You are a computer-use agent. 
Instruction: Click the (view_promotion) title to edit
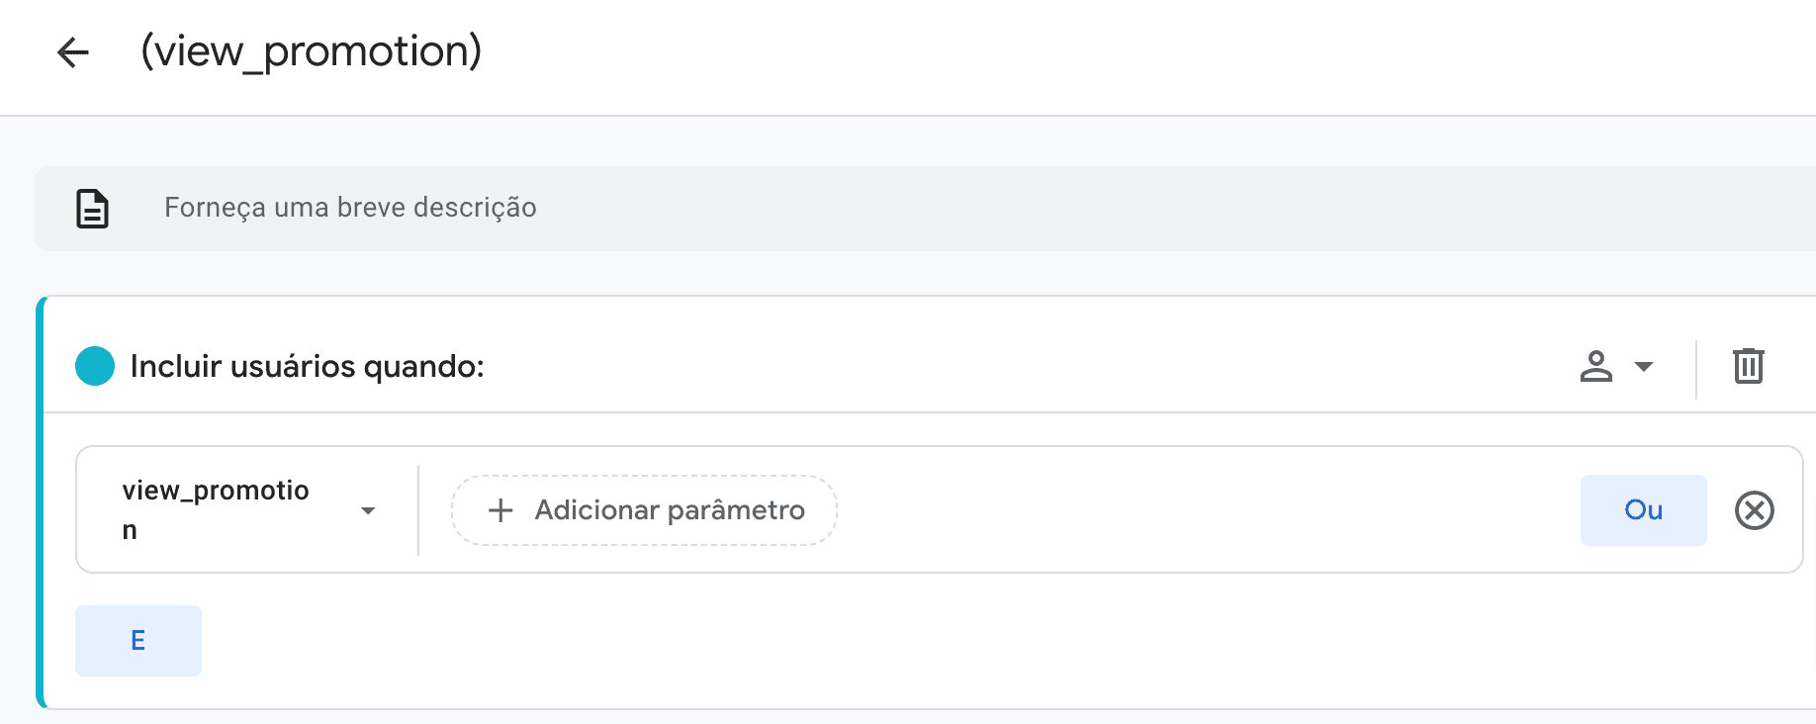point(311,51)
